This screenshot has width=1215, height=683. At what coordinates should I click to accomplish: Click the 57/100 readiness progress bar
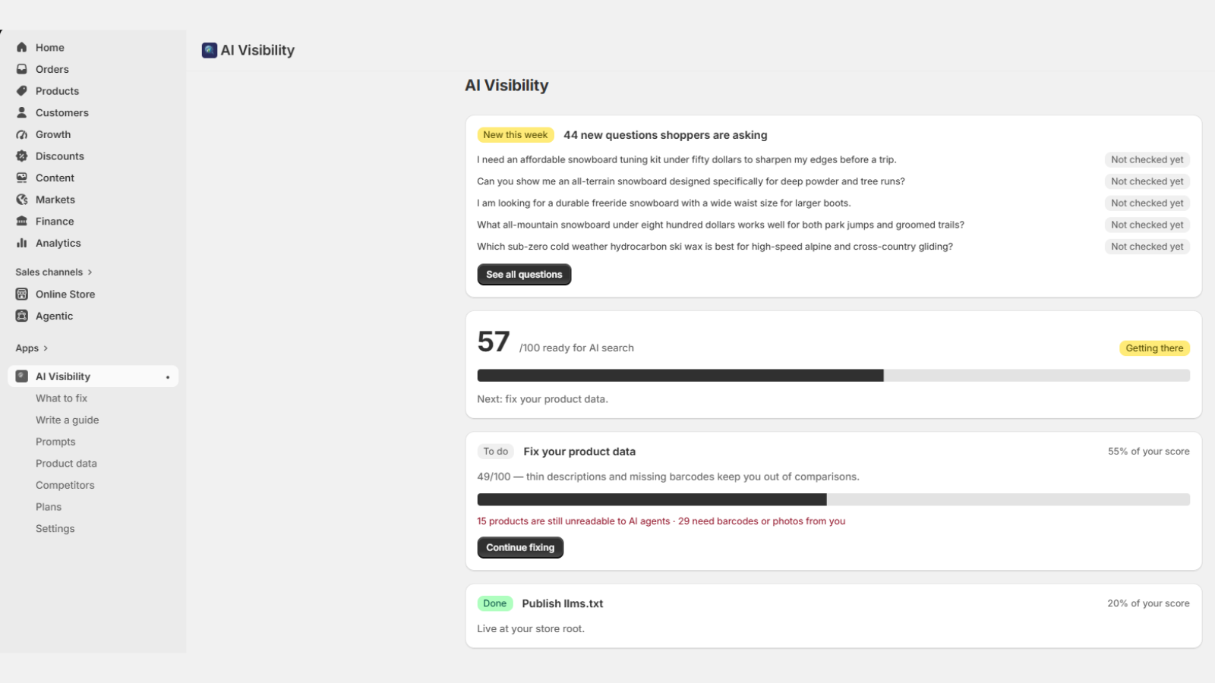833,376
